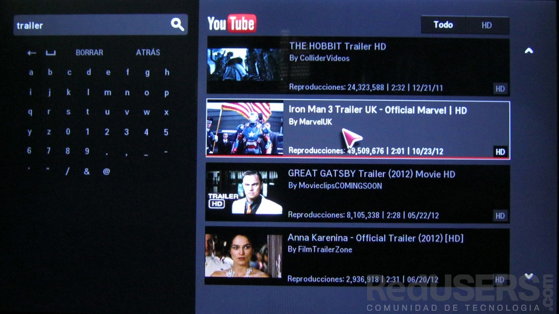This screenshot has height=314, width=559.
Task: Tap the 'h' key on keyboard
Action: tap(167, 73)
